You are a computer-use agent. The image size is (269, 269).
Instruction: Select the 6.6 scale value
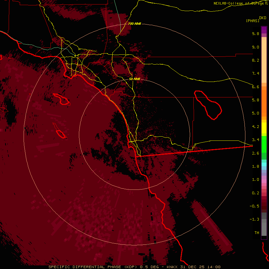256,87
